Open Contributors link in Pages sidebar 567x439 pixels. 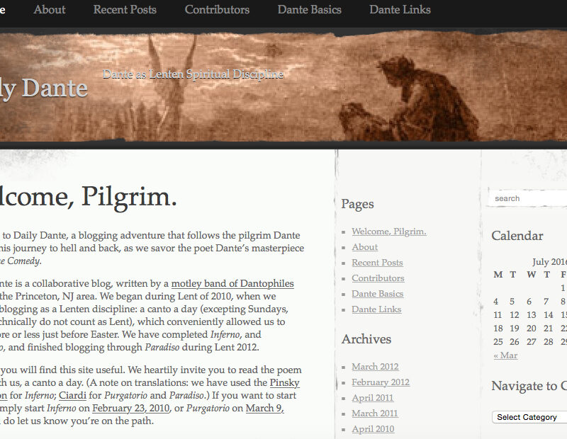tap(378, 278)
